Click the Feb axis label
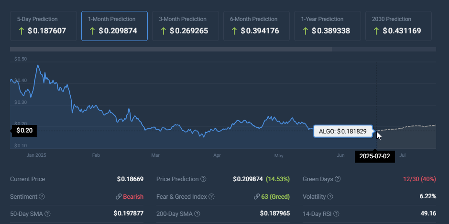Viewport: 449px width, 224px height. click(96, 155)
